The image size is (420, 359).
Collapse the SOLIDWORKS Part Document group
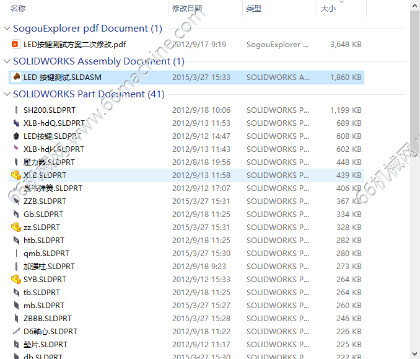[7, 94]
